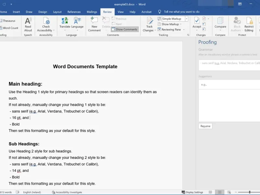Click the 'Main heading:' text
Screen dimensions: 260x195
click(x=25, y=84)
